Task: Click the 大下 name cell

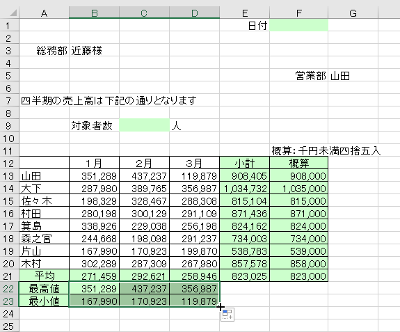Action: pos(44,188)
